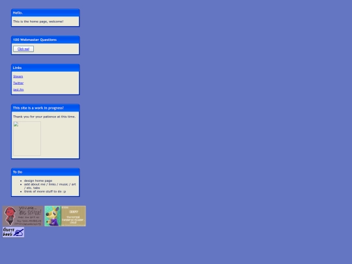Click "think of more stuff to do" item

(45, 192)
